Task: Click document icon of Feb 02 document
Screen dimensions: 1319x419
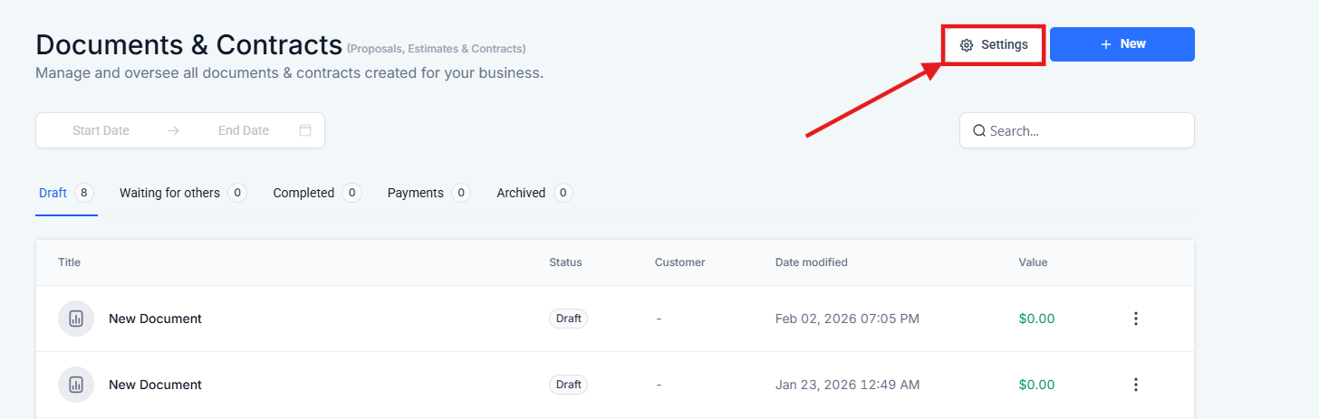Action: 76,319
